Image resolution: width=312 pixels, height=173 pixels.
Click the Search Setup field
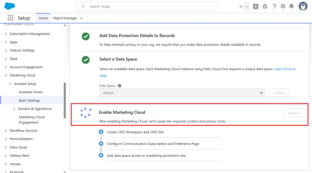point(147,6)
